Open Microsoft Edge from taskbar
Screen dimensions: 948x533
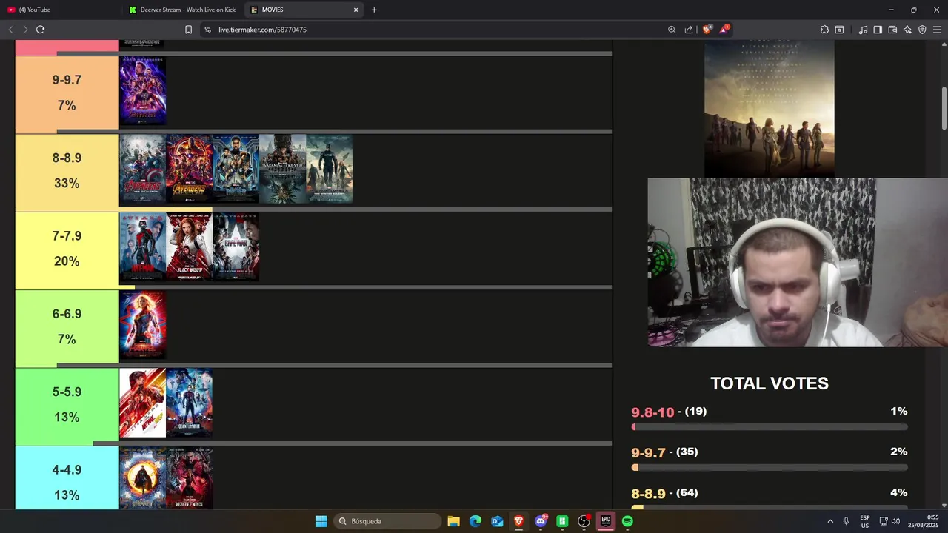475,521
